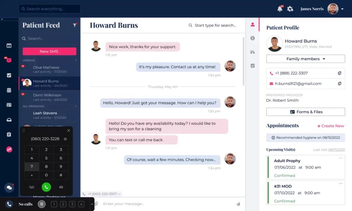This screenshot has width=352, height=211.
Task: Open the settings gear icon
Action: pos(290,9)
